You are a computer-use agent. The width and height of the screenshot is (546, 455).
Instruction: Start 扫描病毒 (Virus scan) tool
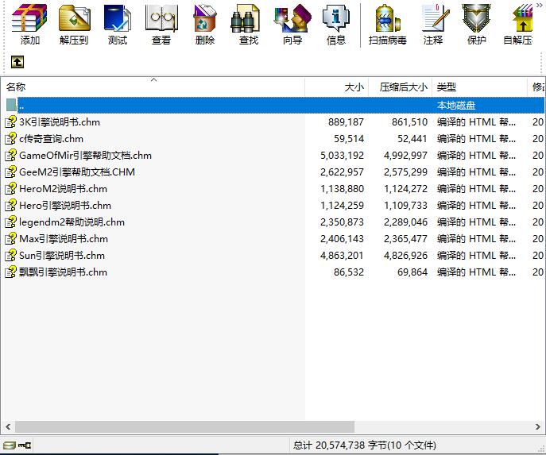pos(388,25)
